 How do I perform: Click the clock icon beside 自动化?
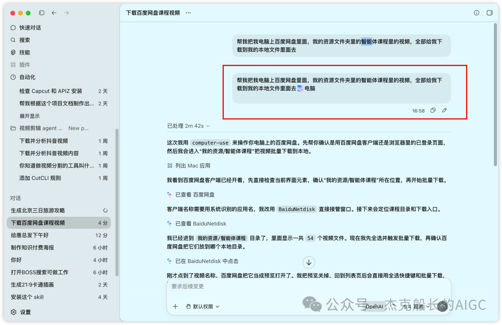(13, 77)
